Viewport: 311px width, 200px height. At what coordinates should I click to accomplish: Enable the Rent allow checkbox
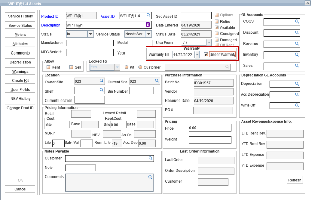48,67
